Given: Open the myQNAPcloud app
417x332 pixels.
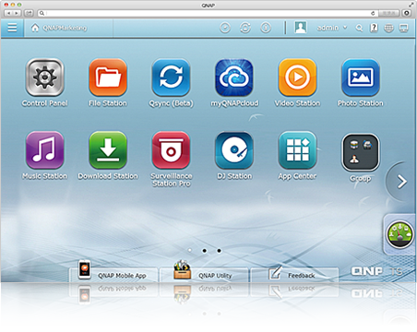Looking at the screenshot, I should click(x=234, y=77).
